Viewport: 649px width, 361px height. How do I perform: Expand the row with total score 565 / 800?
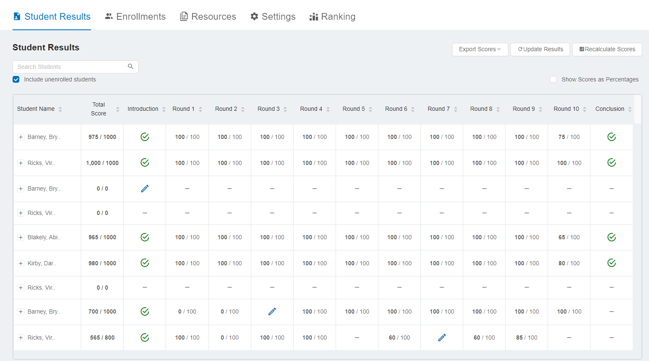tap(21, 338)
